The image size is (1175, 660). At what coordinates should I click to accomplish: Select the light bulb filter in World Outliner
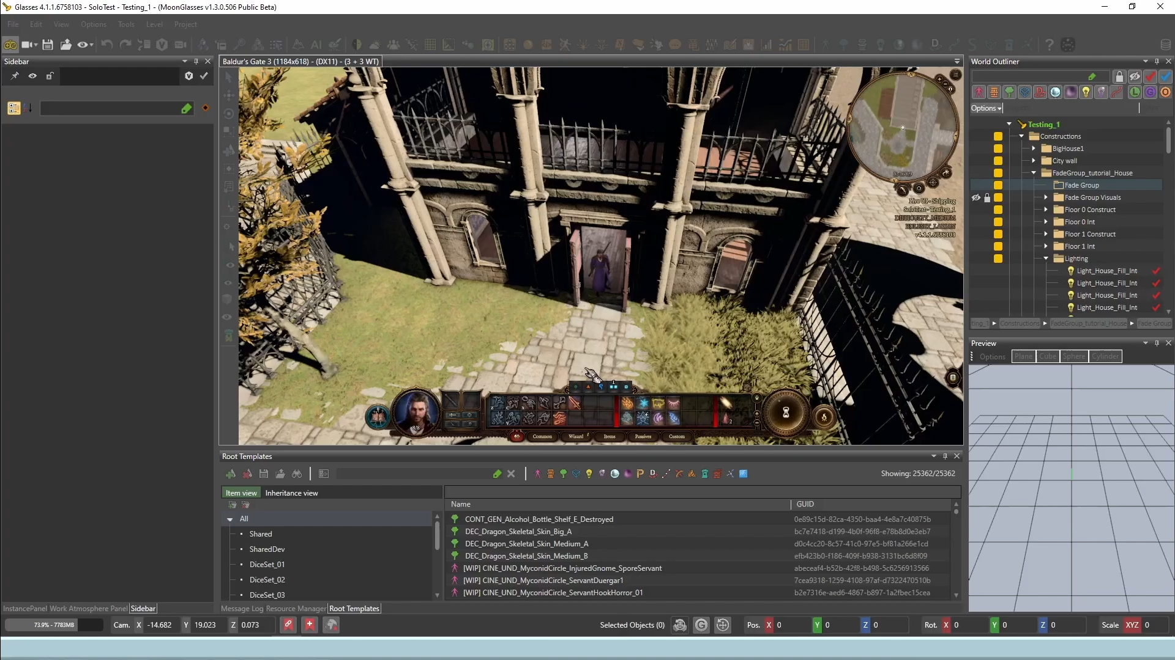[1086, 92]
